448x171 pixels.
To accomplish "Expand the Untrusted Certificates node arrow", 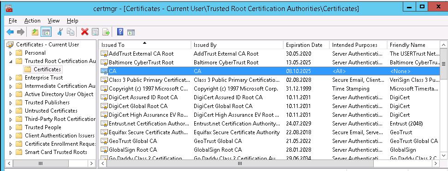I will point(11,111).
